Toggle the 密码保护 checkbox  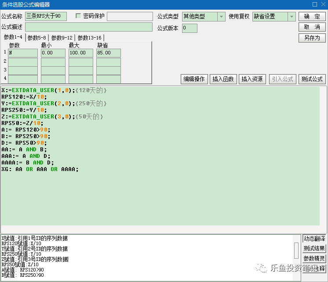[78, 16]
